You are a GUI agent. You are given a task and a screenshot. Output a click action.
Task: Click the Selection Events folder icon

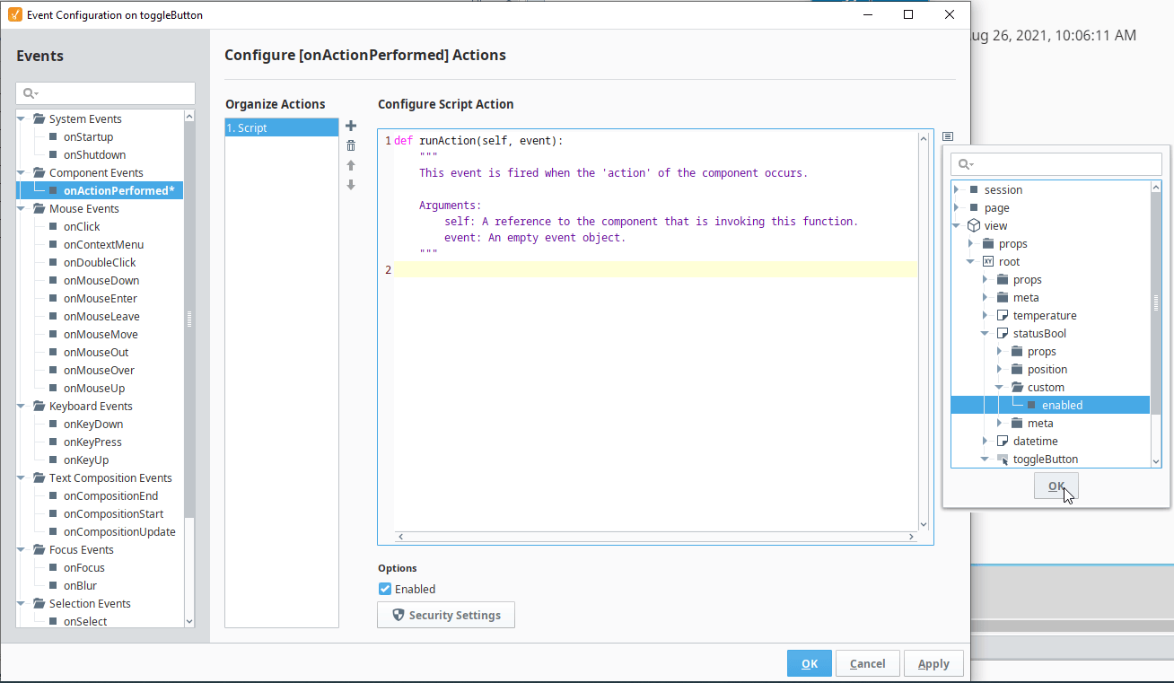tap(39, 603)
